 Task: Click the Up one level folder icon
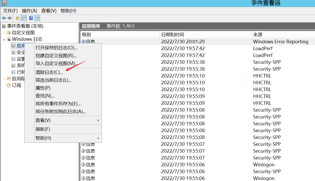17,18
